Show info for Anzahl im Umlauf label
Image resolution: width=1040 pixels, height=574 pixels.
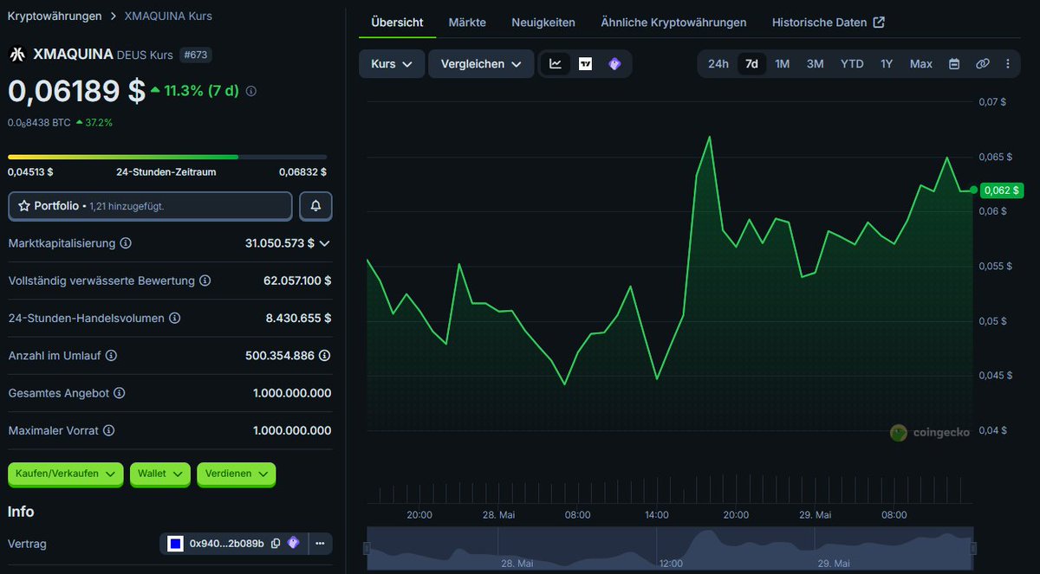point(111,355)
